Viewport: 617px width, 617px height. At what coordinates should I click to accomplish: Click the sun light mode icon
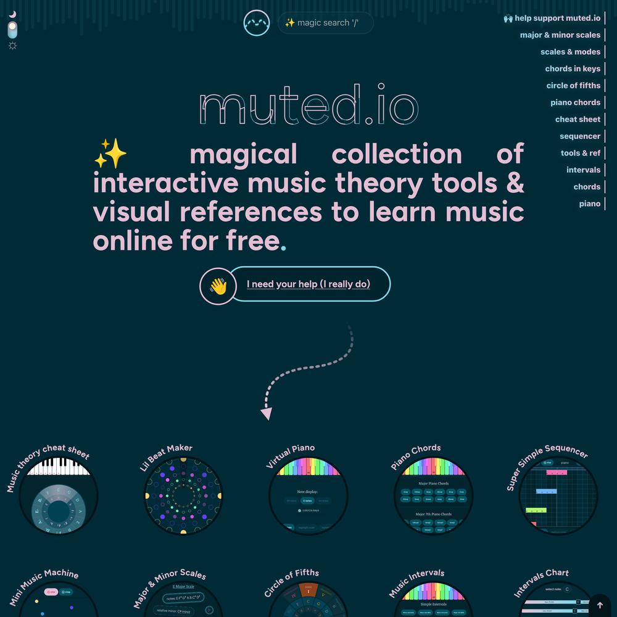(12, 46)
